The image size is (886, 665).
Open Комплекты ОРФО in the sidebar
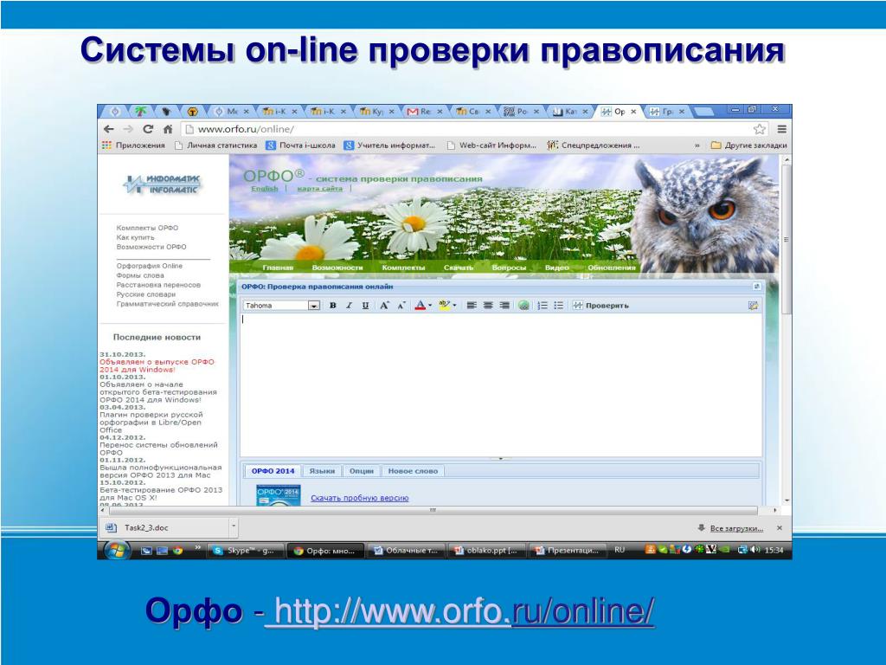[x=147, y=228]
